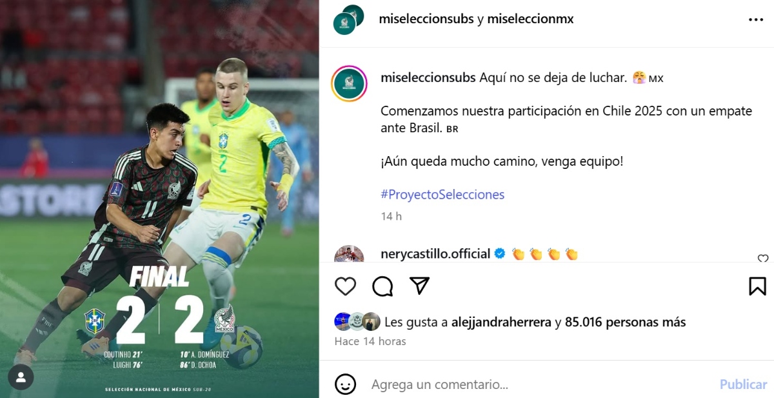Like the post with the heart icon
Viewport: 774px width, 398px height.
point(345,286)
